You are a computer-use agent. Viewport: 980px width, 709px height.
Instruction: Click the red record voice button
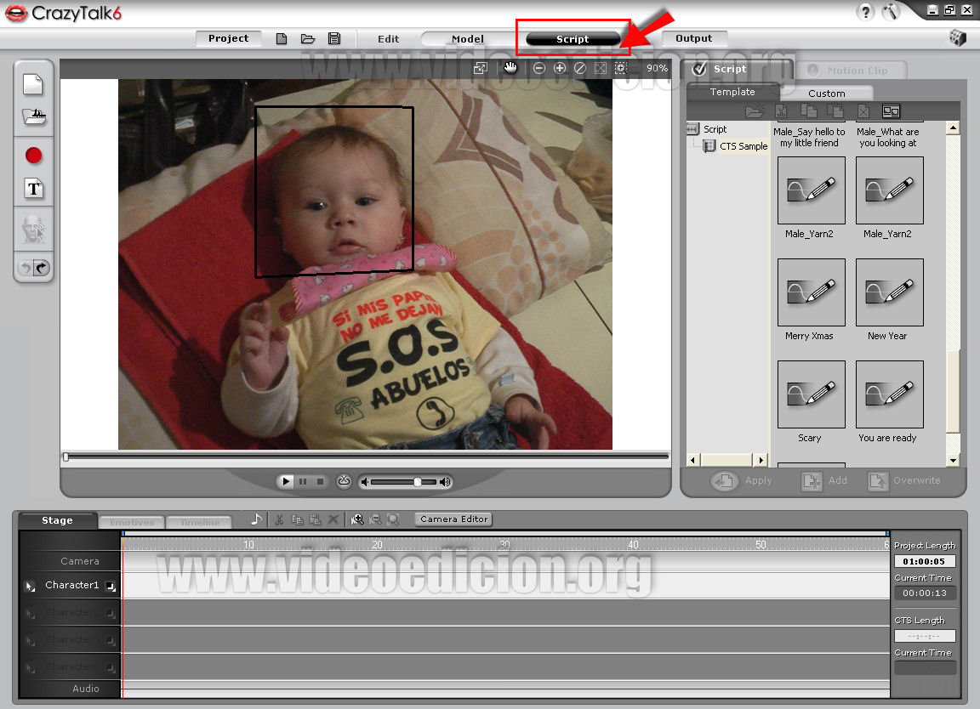click(33, 155)
